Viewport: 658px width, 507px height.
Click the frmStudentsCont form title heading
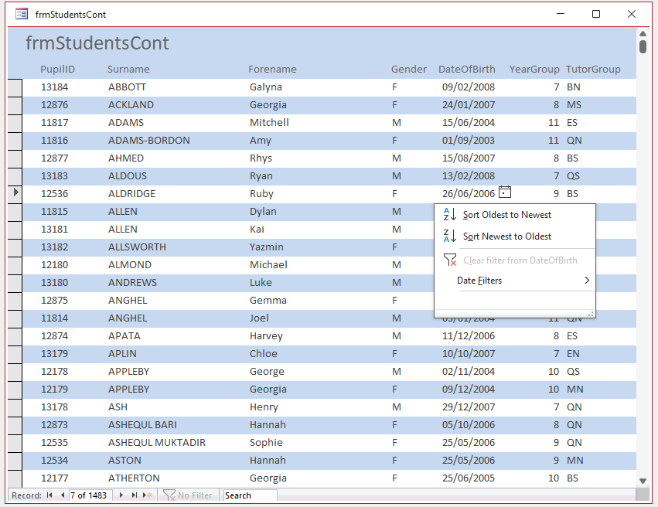97,43
